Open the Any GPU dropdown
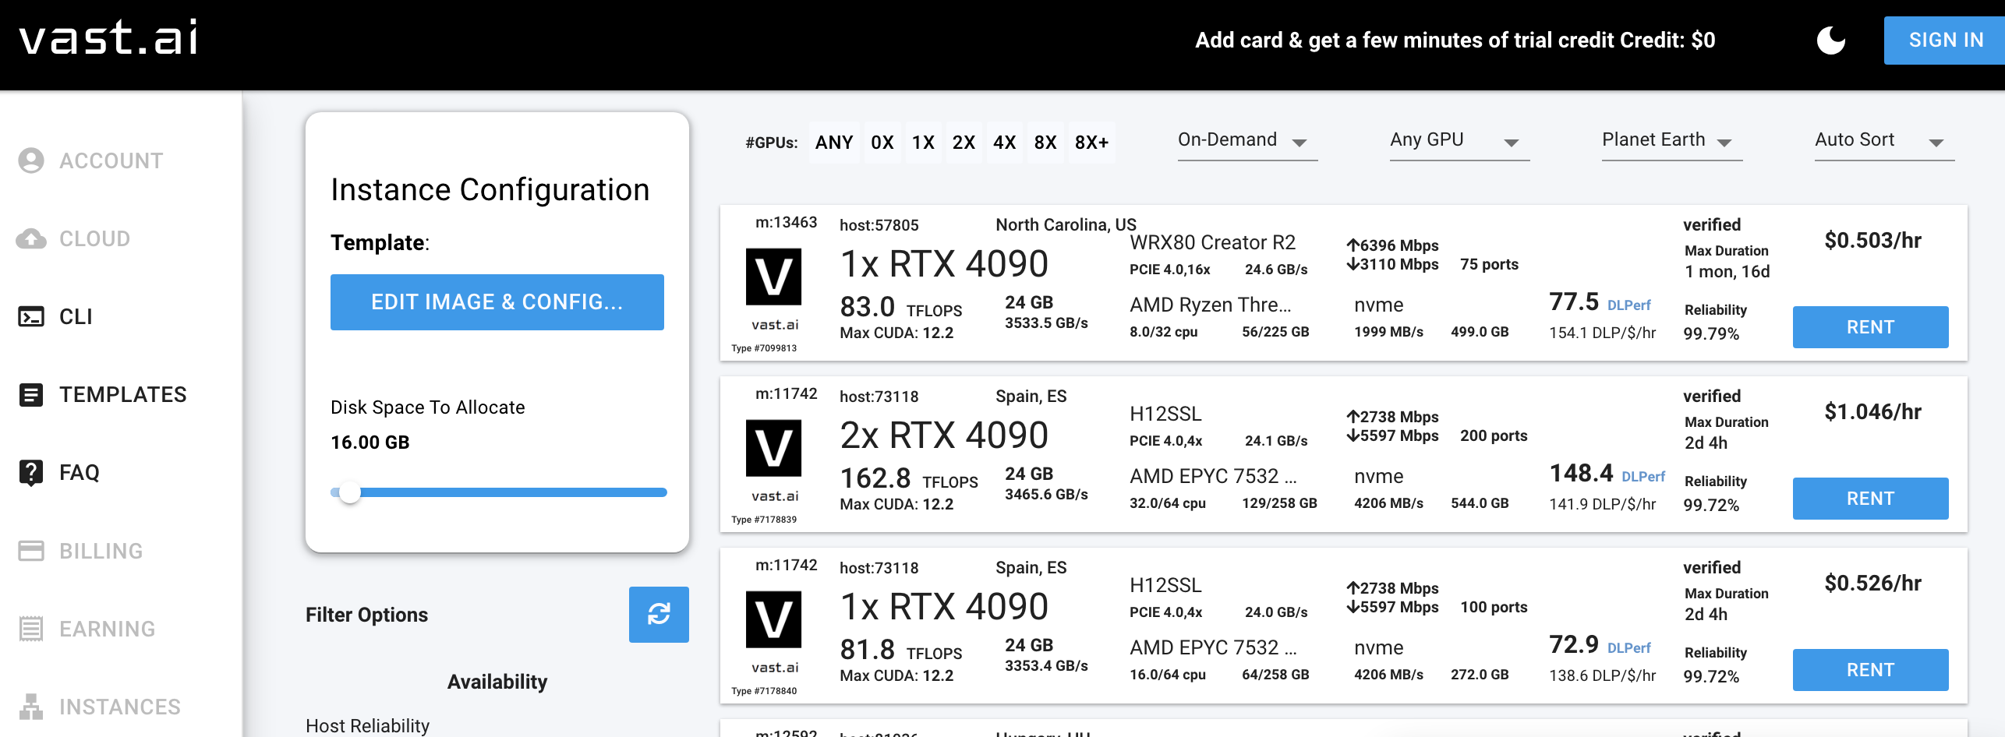This screenshot has height=737, width=2005. pyautogui.click(x=1459, y=141)
